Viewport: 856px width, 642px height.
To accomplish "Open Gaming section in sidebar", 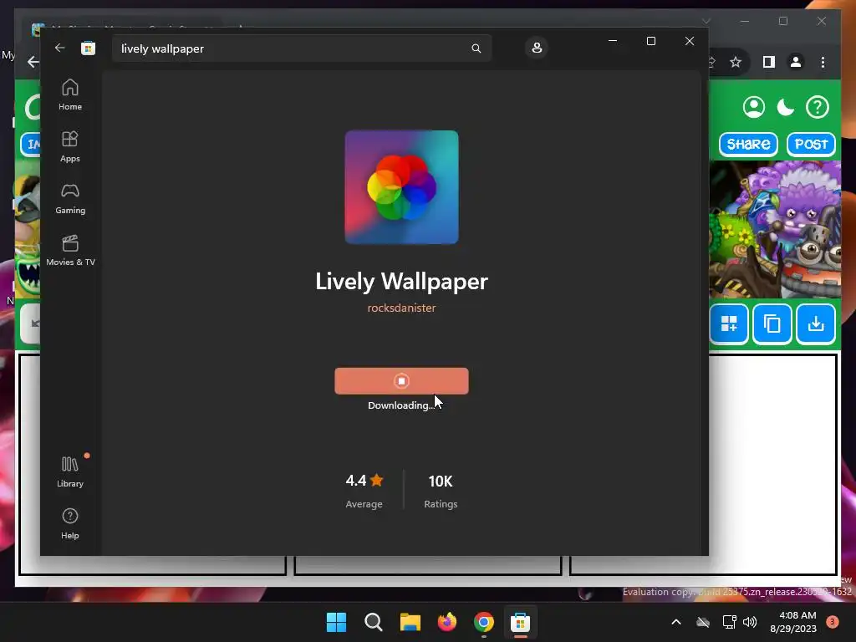I will coord(70,199).
